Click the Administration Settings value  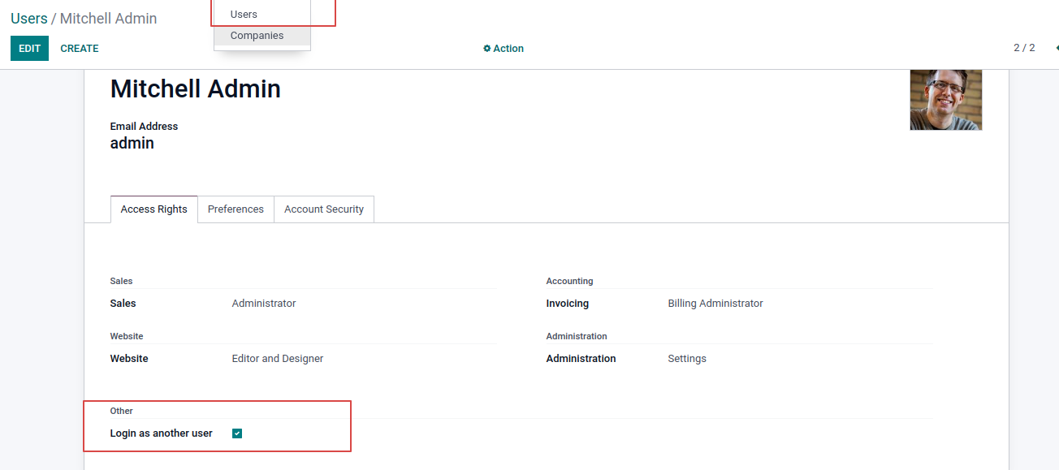(x=686, y=359)
